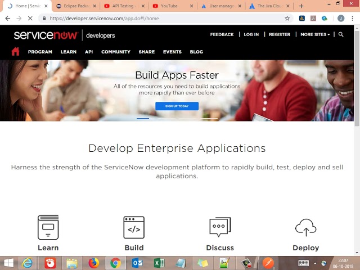The image size is (360, 270).
Task: Click the globe extension icon in toolbar
Action: (325, 19)
